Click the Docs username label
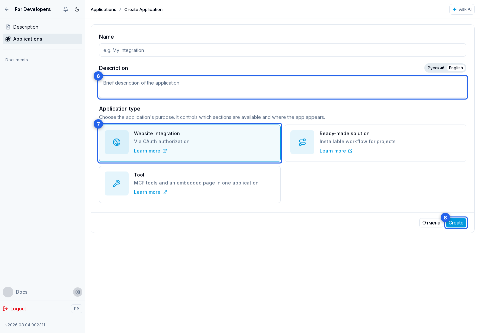The height and width of the screenshot is (333, 480). (22, 292)
